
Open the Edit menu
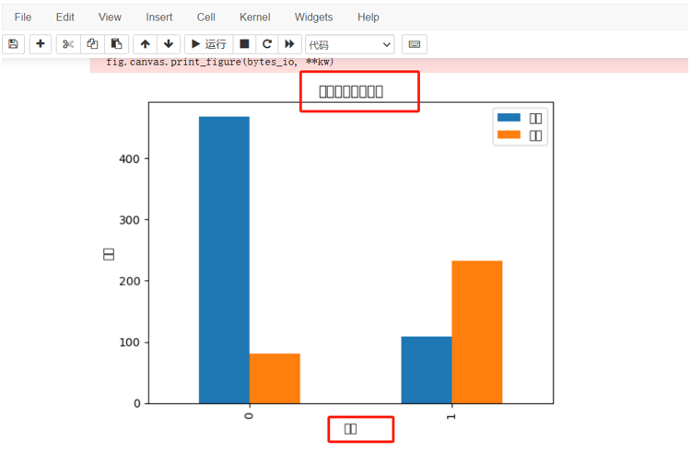click(65, 17)
